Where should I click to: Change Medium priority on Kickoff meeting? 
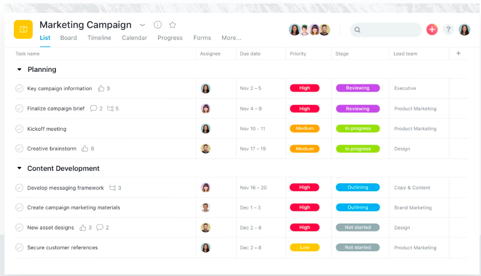305,128
